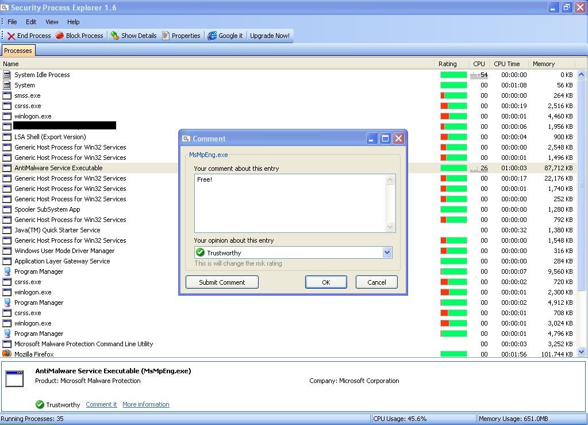588x425 pixels.
Task: Click inside the comment text box
Action: [290, 204]
